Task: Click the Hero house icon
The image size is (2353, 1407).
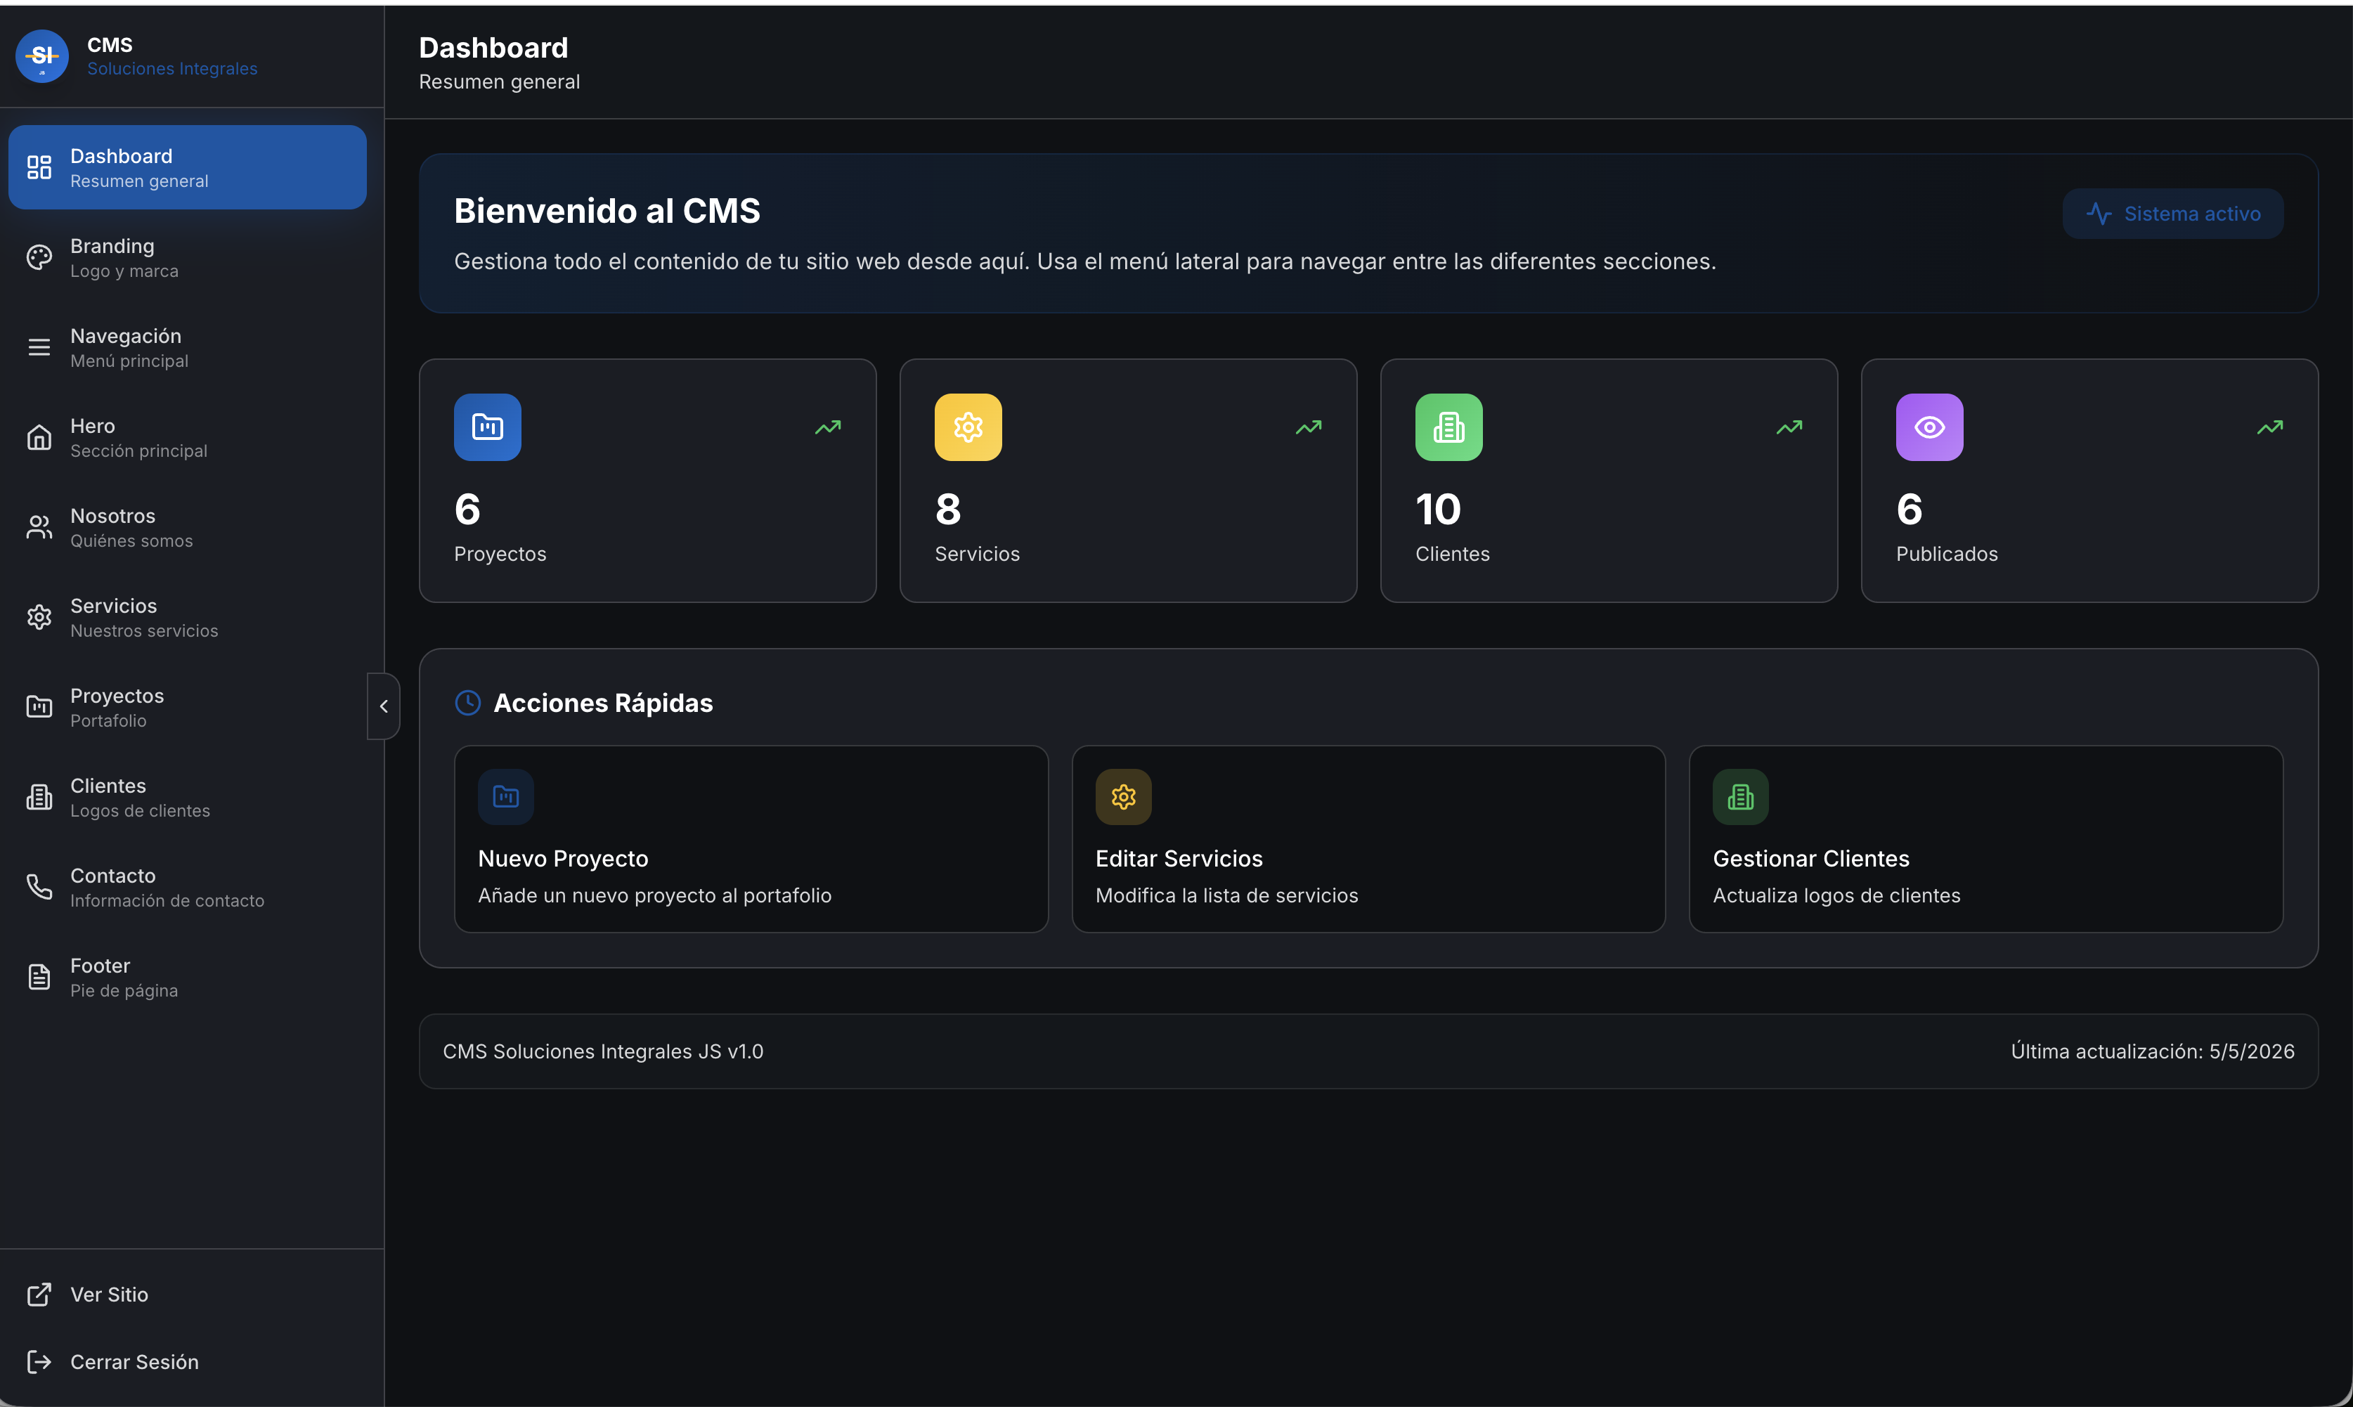Action: coord(39,437)
